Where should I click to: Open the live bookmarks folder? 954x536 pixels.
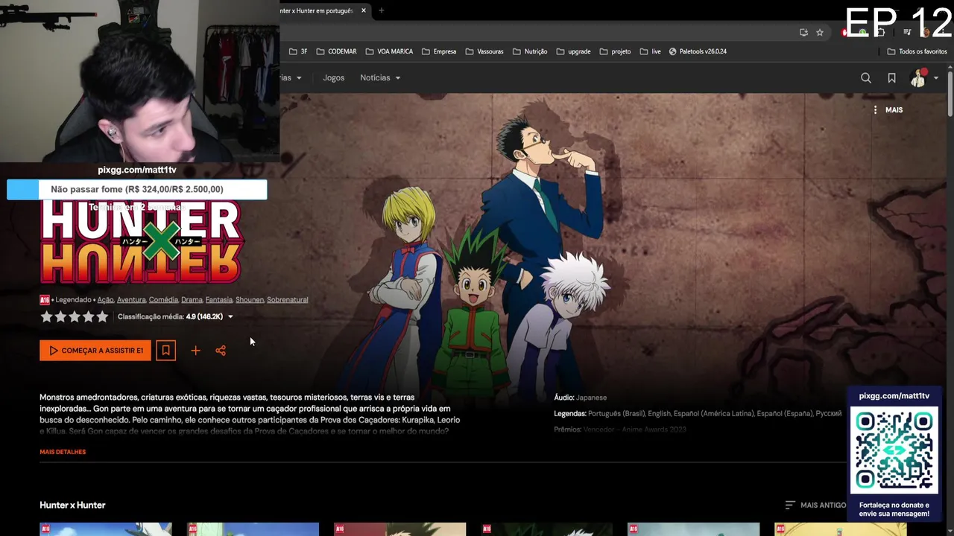(x=651, y=51)
